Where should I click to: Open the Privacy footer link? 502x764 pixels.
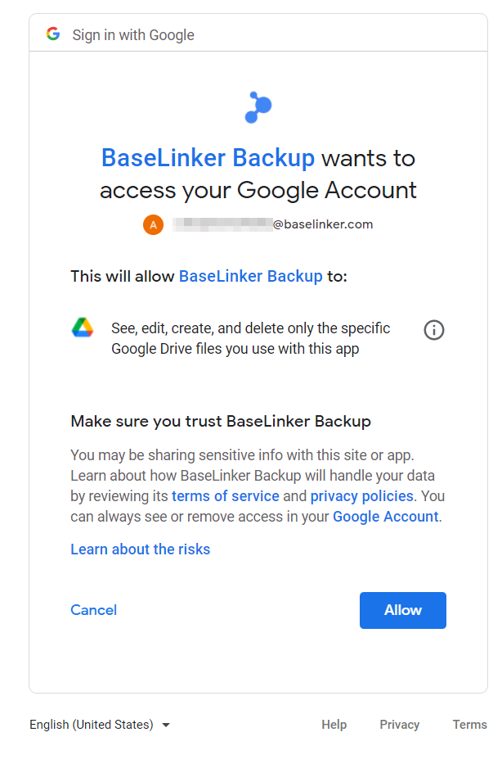[400, 725]
